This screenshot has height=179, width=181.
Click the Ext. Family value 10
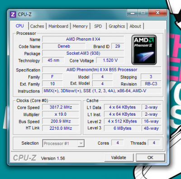pyautogui.click(x=52, y=84)
